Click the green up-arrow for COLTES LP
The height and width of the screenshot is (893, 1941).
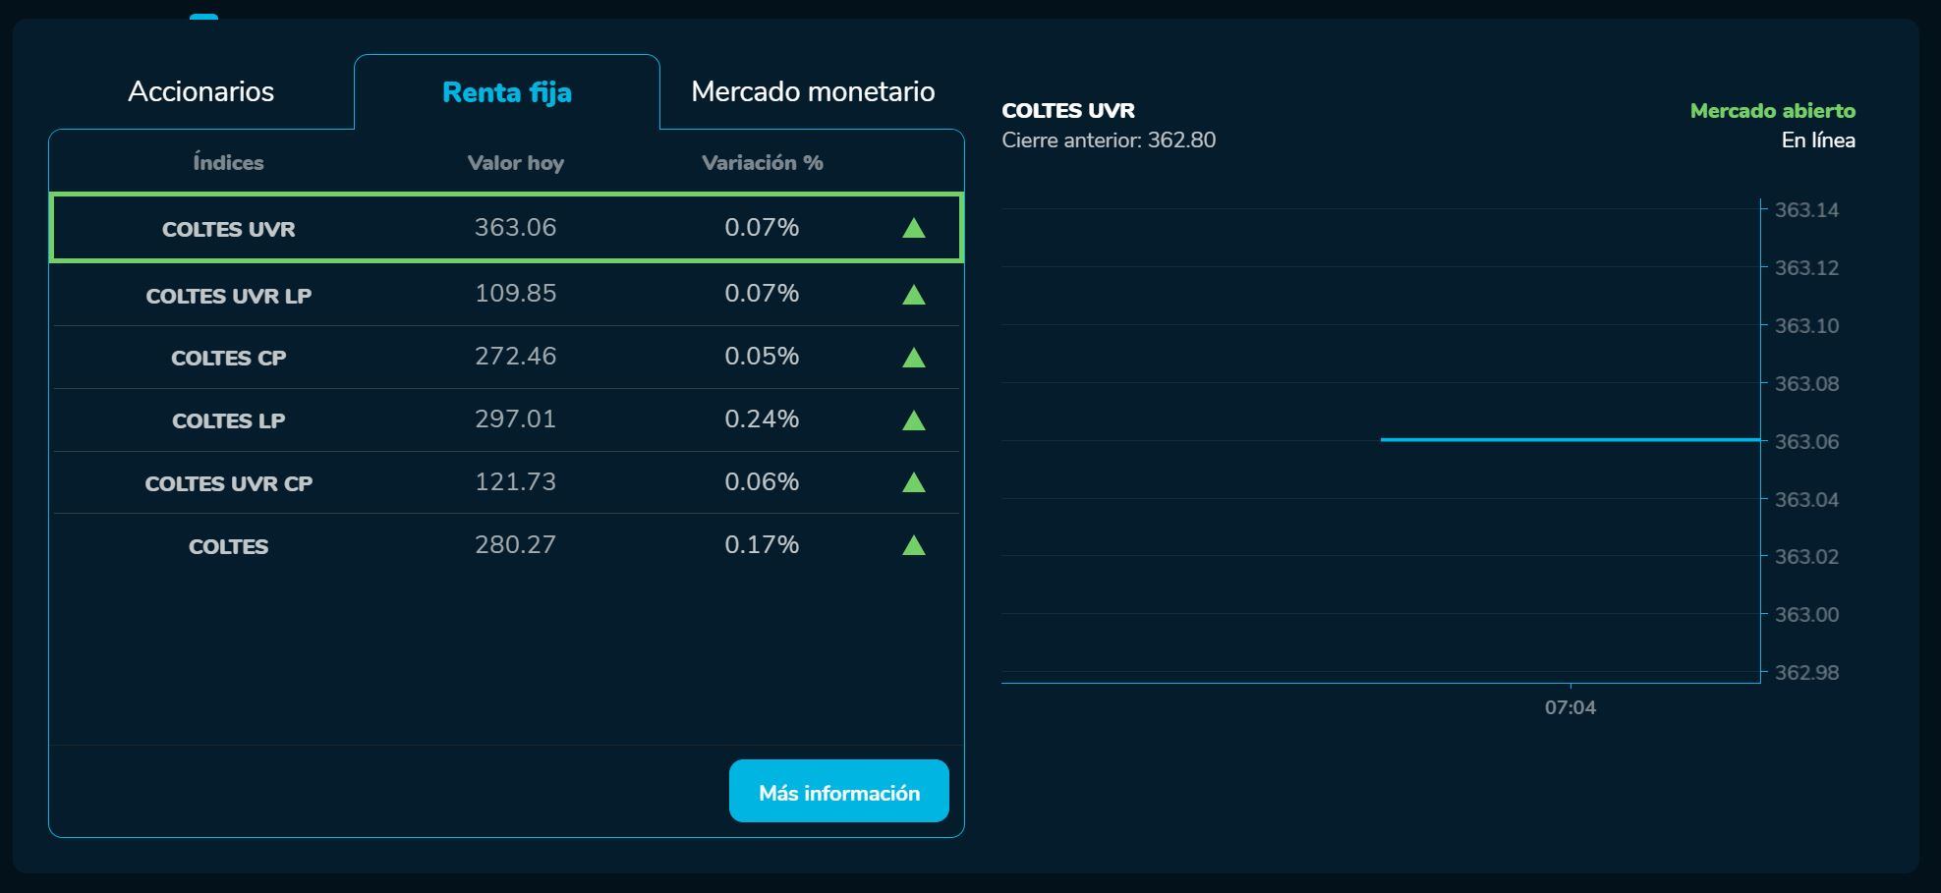(913, 419)
